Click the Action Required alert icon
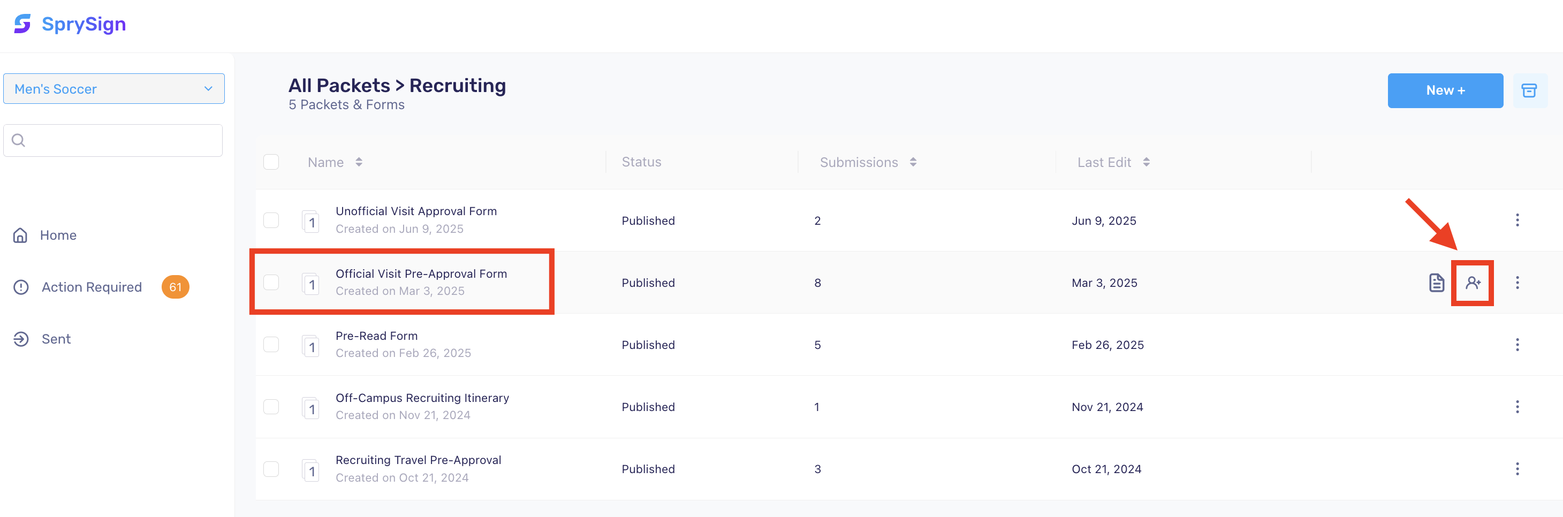This screenshot has height=517, width=1563. point(21,287)
